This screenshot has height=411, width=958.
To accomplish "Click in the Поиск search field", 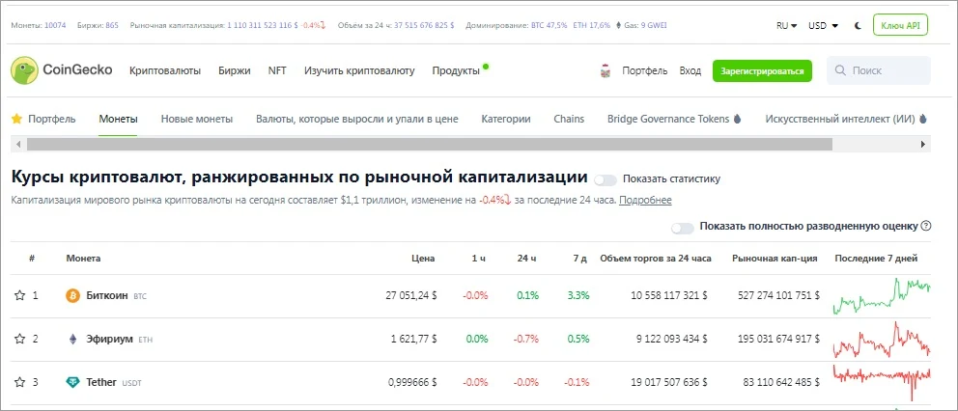I will click(879, 70).
